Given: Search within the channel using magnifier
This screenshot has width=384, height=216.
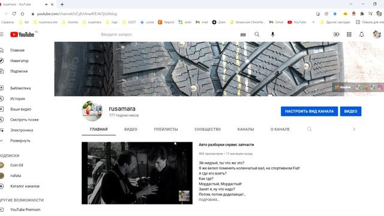Looking at the screenshot, I should (310, 129).
